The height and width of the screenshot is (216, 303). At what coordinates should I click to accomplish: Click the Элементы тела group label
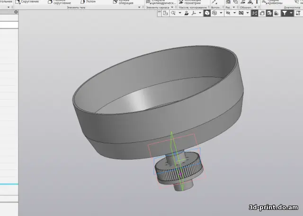point(76,8)
